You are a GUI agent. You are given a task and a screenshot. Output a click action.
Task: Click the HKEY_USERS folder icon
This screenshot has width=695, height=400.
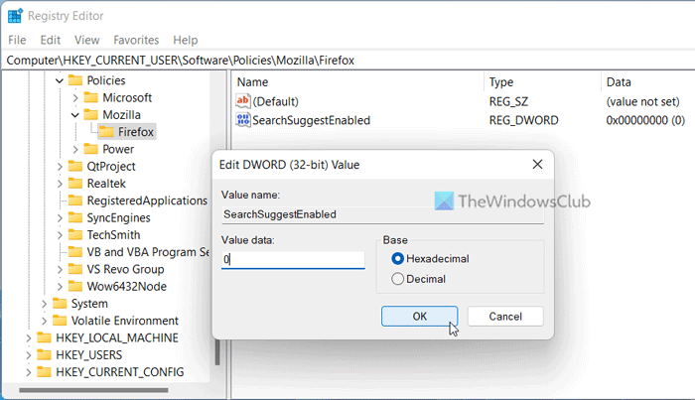[44, 354]
